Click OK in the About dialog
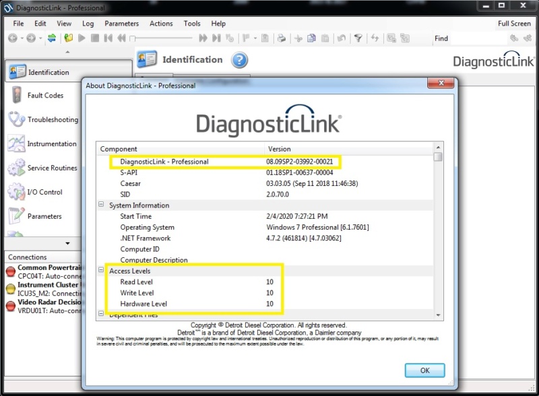 point(425,370)
